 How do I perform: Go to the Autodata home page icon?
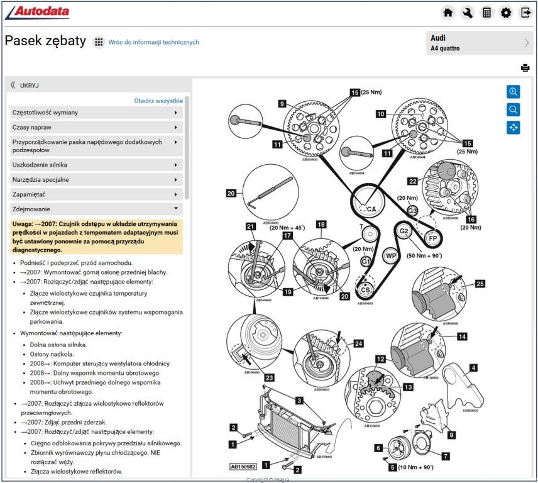(447, 13)
